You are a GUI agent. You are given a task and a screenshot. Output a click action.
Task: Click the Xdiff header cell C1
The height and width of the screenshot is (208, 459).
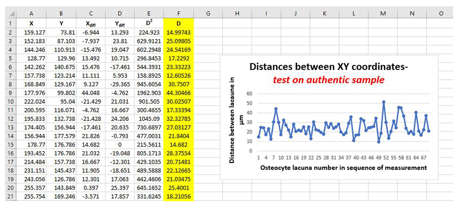90,23
